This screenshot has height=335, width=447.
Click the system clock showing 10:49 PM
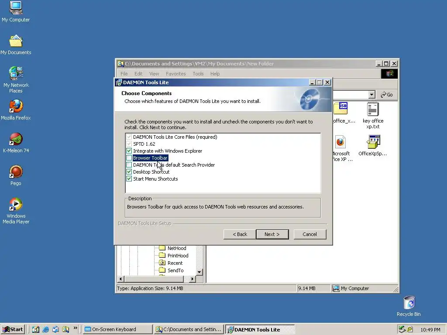(430, 330)
